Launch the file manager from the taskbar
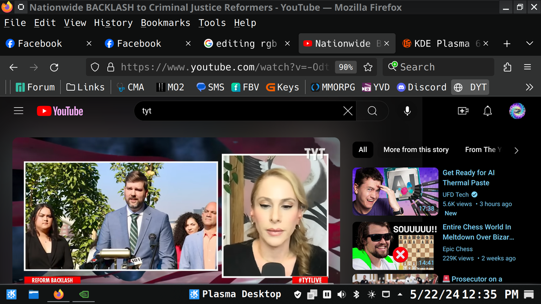 tap(34, 294)
